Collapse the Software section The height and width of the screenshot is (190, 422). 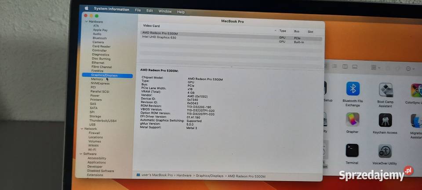coord(81,153)
